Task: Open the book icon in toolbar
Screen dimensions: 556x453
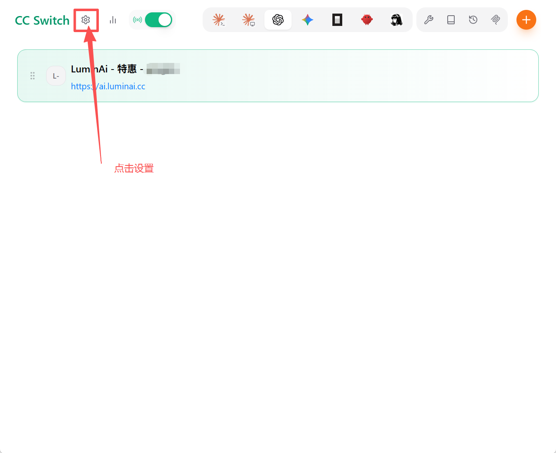Action: (x=451, y=20)
